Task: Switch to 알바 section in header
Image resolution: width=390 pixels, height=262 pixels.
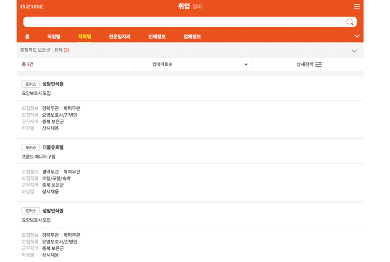Action: 197,7
